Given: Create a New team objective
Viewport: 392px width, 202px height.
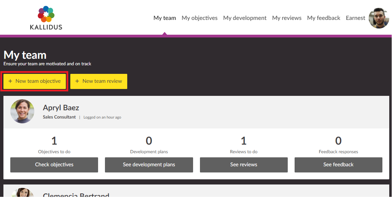Looking at the screenshot, I should coord(35,81).
